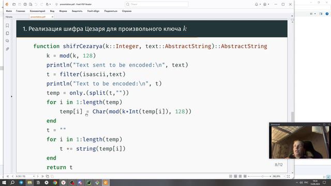Image resolution: width=331 pixels, height=186 pixels.
Task: Open PyCharm from the taskbar
Action: (x=88, y=182)
